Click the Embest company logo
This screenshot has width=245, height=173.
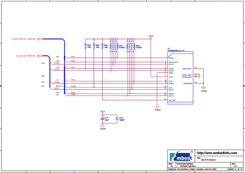[x=181, y=156]
